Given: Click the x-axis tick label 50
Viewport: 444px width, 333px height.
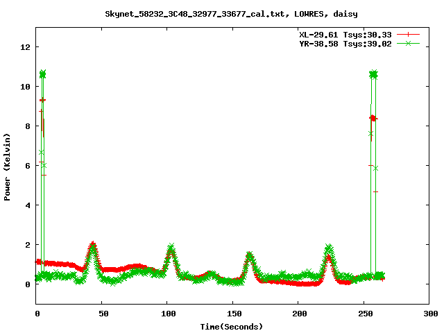Looking at the screenshot, I should [103, 314].
